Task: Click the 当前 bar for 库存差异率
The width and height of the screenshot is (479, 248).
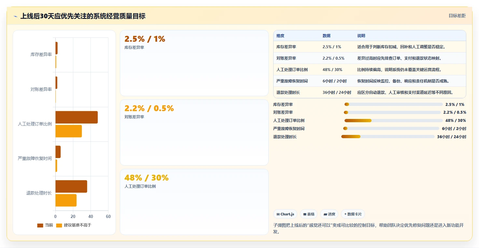Action: coord(56,48)
